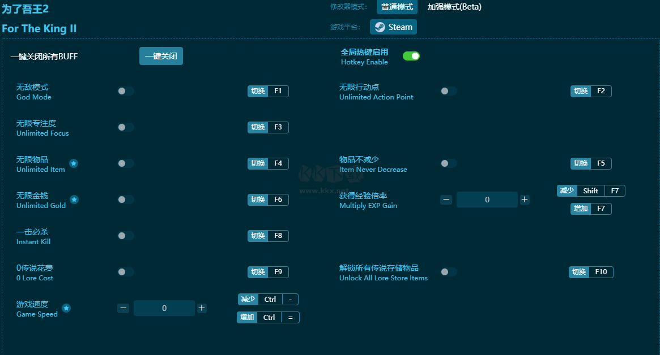
Task: Click the Game Speed value field
Action: (x=164, y=308)
